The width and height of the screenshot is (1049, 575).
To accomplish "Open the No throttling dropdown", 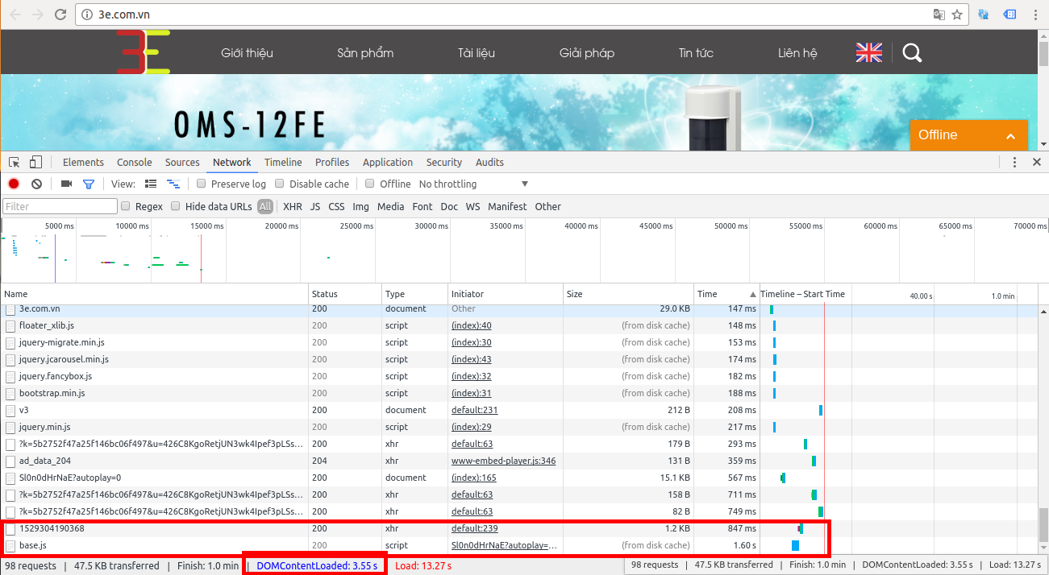I will pos(473,184).
